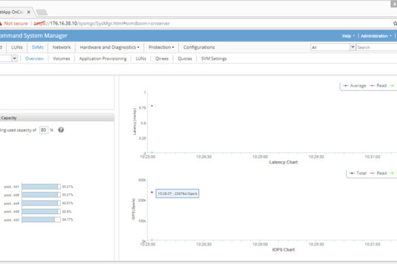397x264 pixels.
Task: Open Application Provisioning sub-tab
Action: pos(102,59)
